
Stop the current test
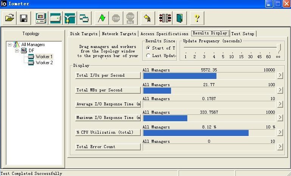(x=116, y=18)
